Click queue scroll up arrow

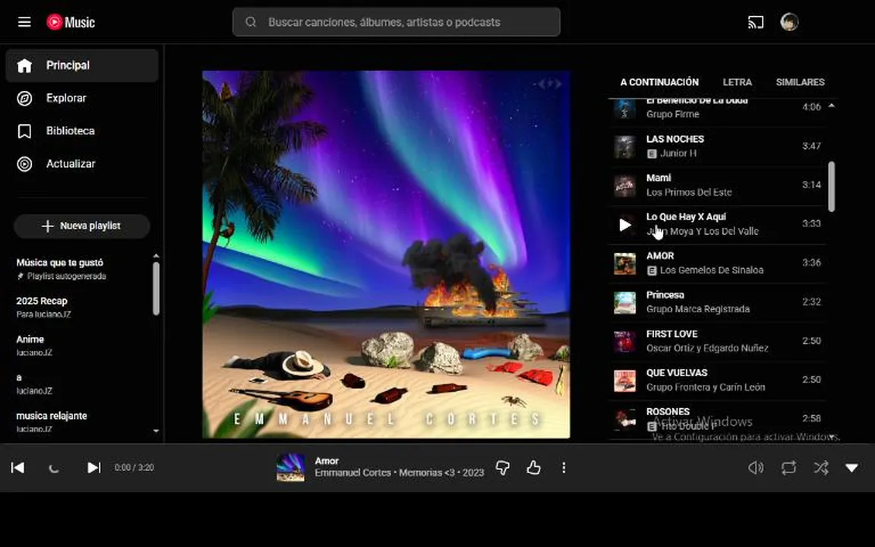pyautogui.click(x=832, y=106)
